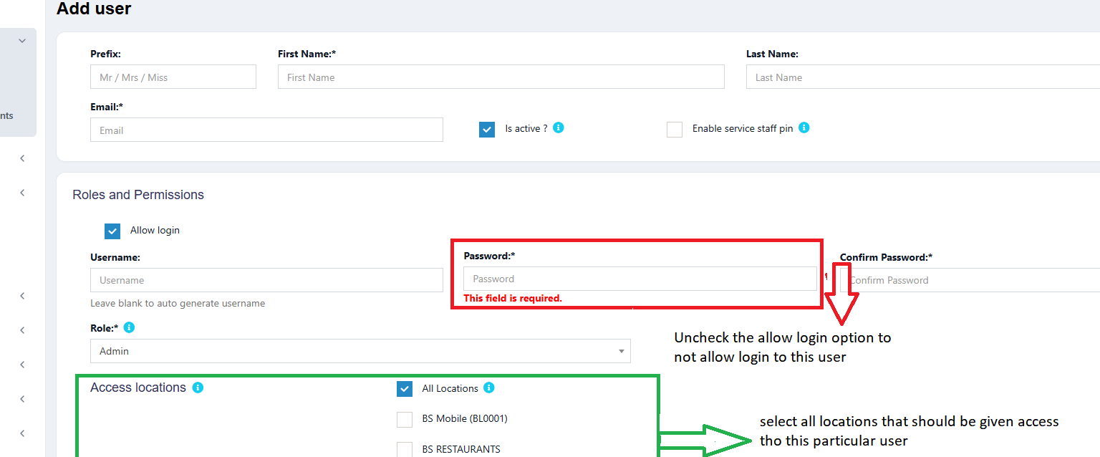Focus the First Name text field
Viewport: 1100px width, 457px height.
[x=501, y=77]
